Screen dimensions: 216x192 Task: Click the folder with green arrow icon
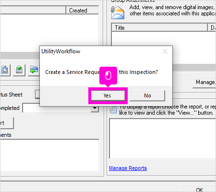(34, 70)
